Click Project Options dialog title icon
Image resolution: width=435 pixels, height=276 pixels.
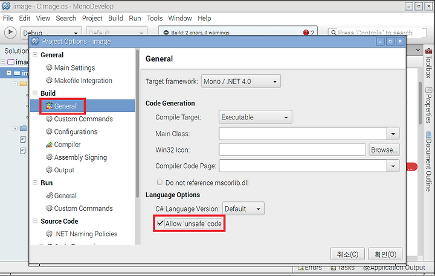tap(35, 41)
